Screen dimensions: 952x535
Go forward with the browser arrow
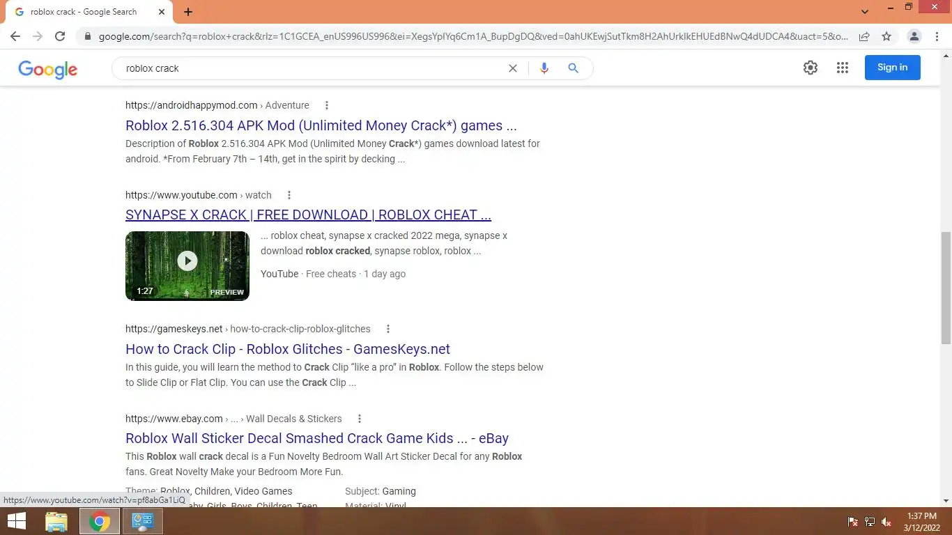click(38, 36)
